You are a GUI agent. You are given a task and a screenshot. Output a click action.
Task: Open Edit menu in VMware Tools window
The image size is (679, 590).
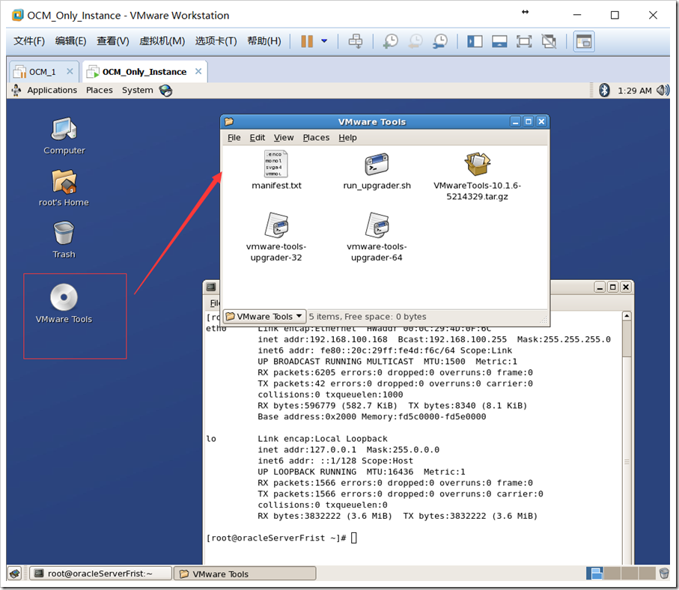pos(258,137)
